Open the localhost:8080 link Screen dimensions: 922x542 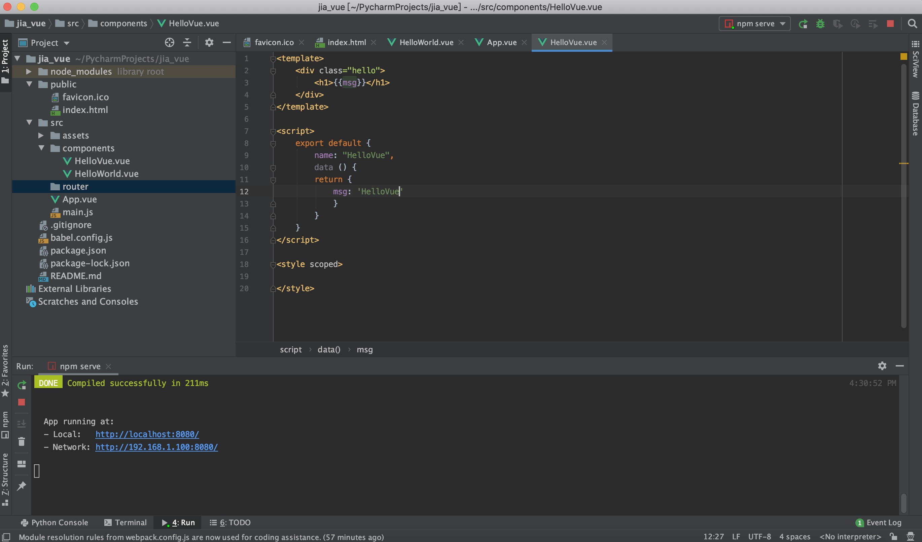click(x=147, y=434)
